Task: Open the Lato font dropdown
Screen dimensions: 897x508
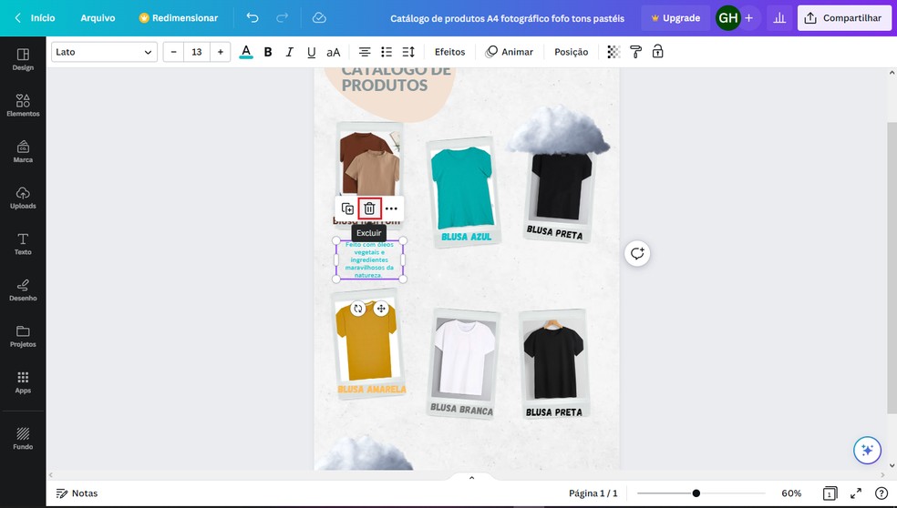Action: pos(104,52)
